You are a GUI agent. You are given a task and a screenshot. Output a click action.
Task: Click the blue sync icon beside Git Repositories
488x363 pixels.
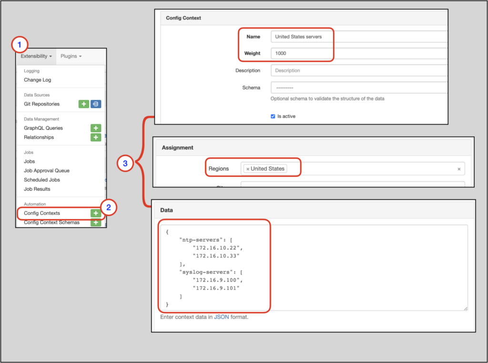coord(95,104)
